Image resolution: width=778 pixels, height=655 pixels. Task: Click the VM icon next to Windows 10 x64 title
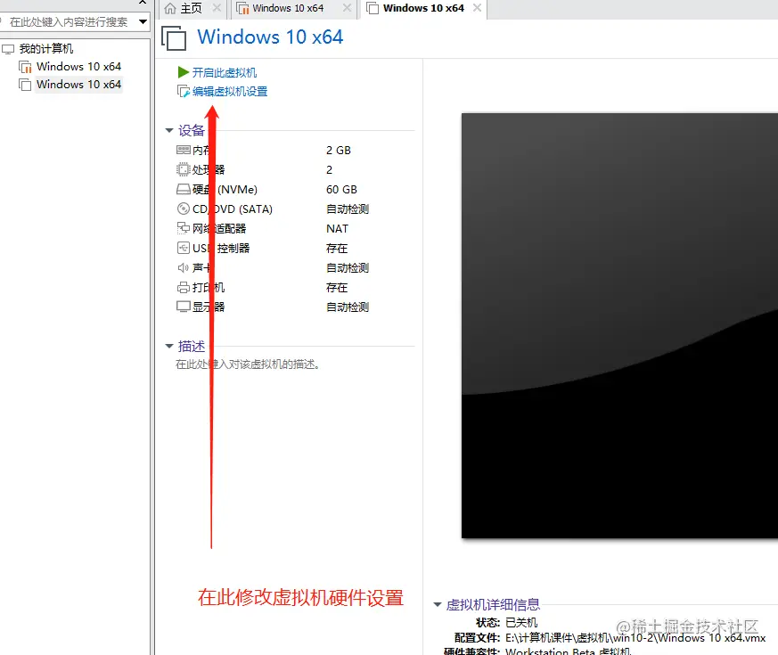pyautogui.click(x=174, y=38)
